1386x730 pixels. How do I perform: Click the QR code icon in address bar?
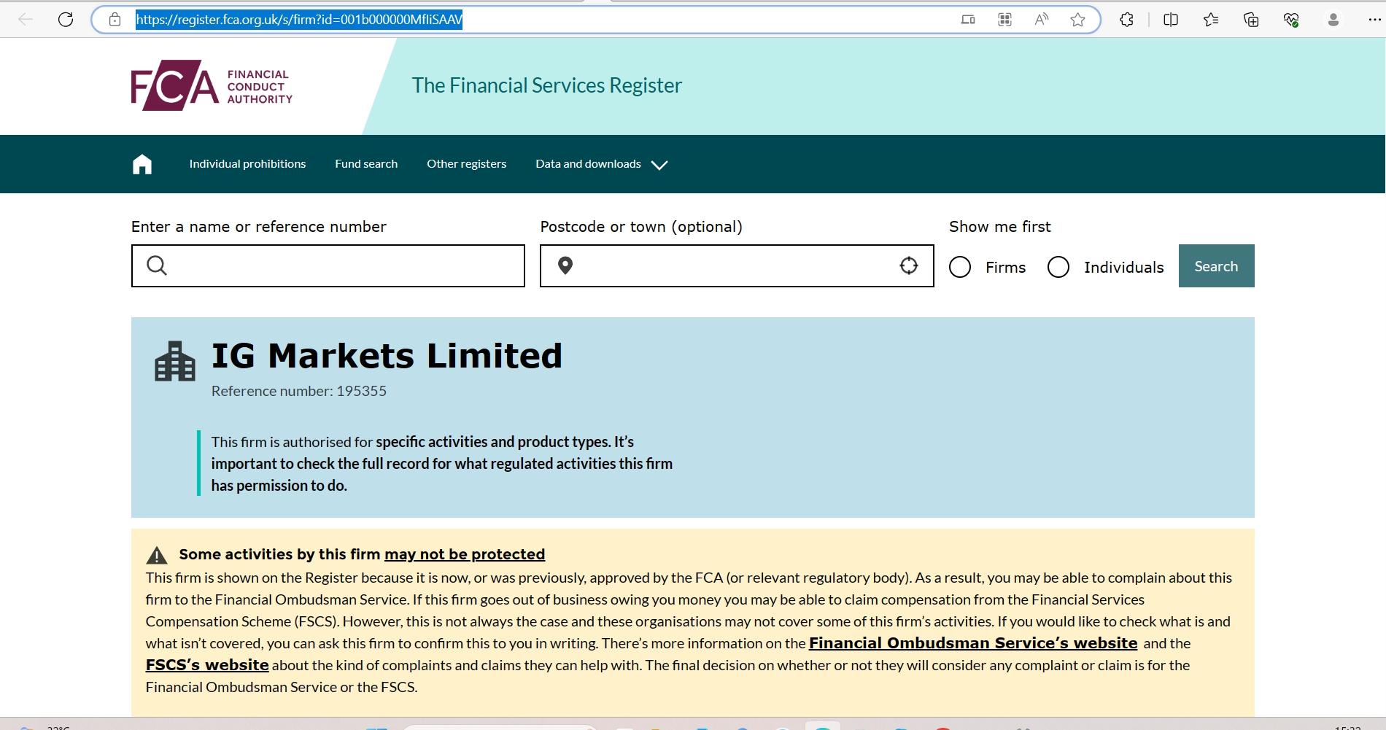(1004, 20)
